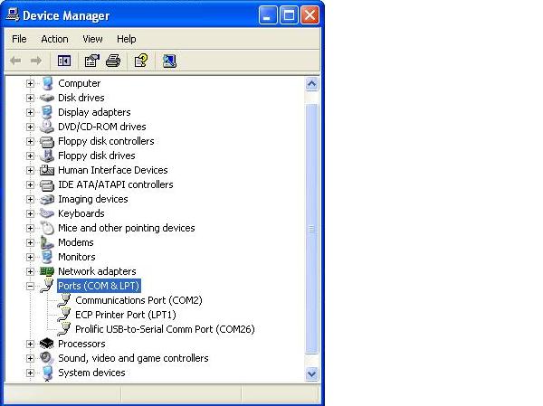Select ECP Printer Port (LPT1)
The width and height of the screenshot is (543, 406).
point(126,315)
